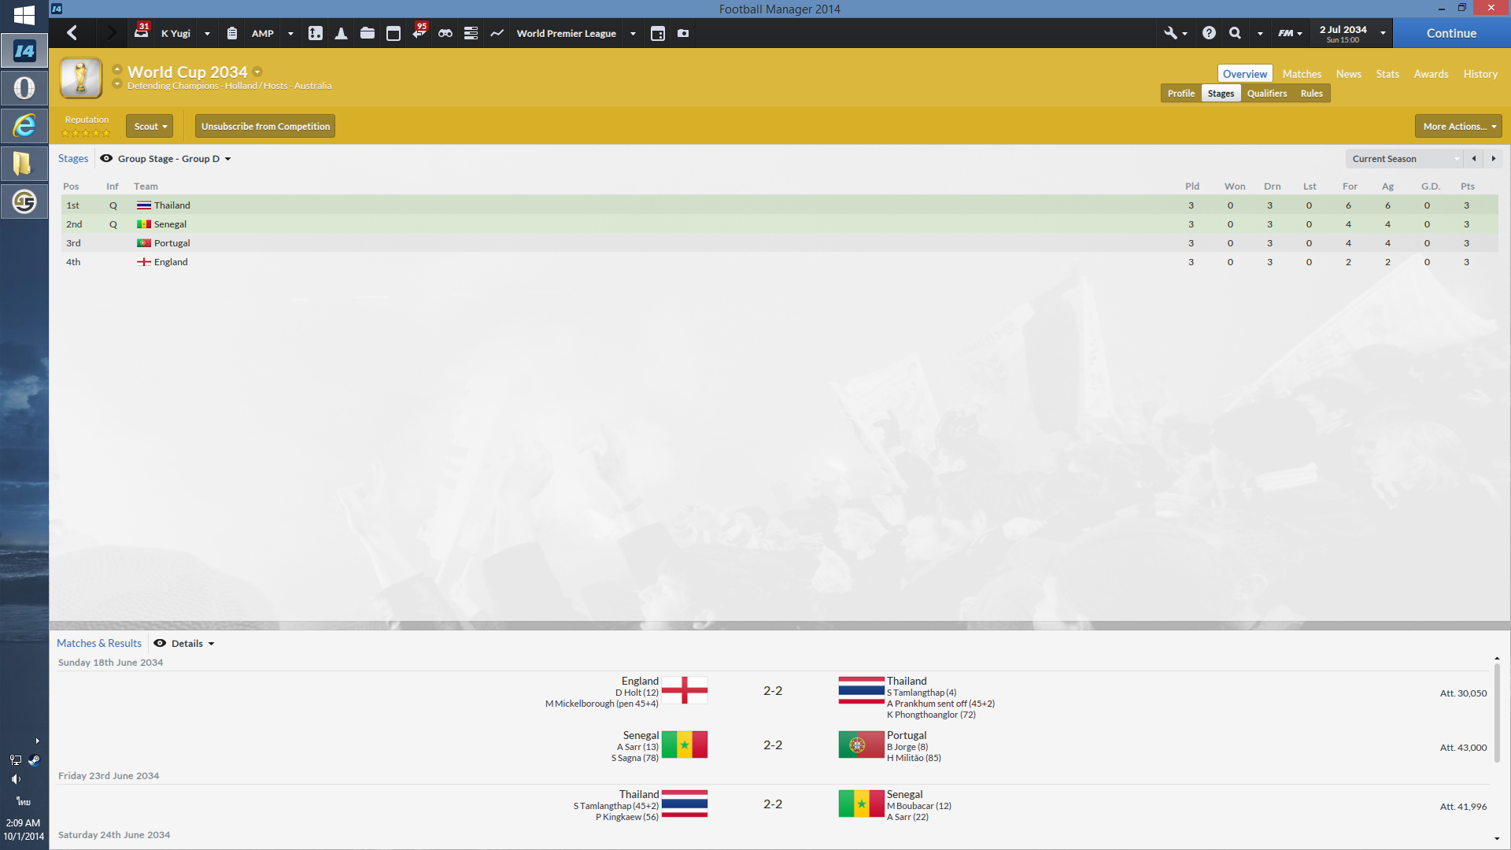The image size is (1511, 850).
Task: Open the training cone icon
Action: (341, 33)
